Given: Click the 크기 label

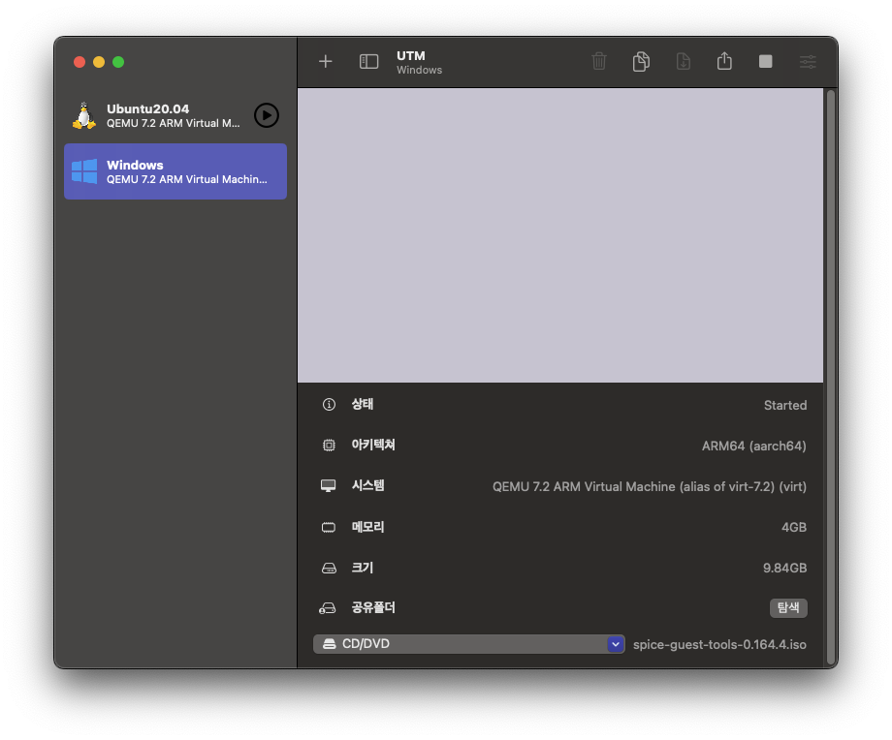Looking at the screenshot, I should [x=363, y=568].
